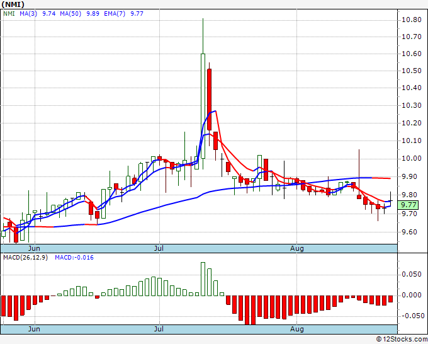Viewport: 428px width, 344px height.
Task: Click the 9.70 price axis label
Action: coord(410,214)
